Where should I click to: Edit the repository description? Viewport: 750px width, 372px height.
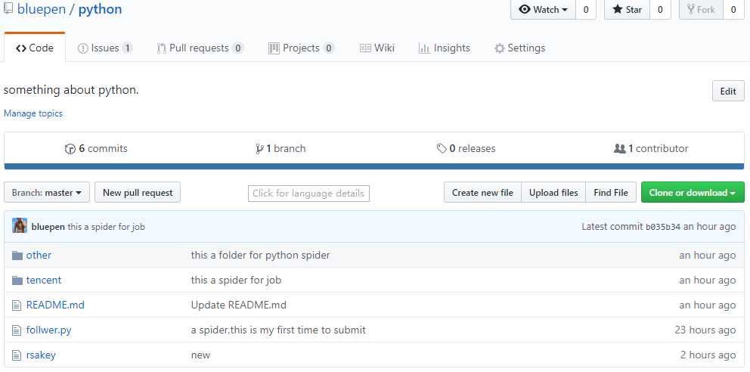pyautogui.click(x=728, y=91)
